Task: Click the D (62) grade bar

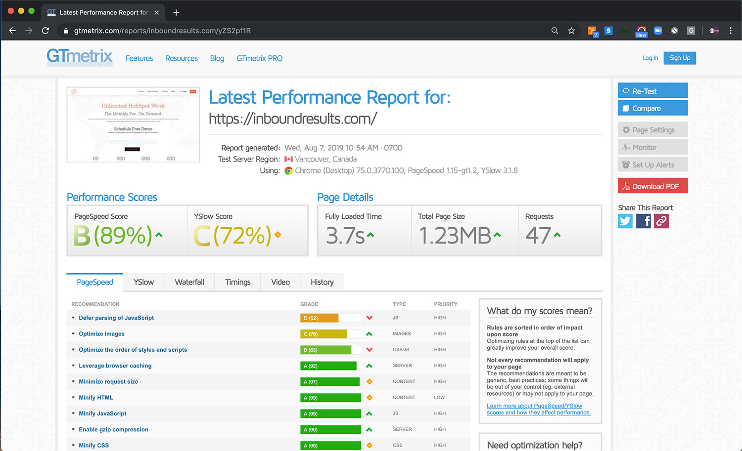Action: click(x=331, y=318)
